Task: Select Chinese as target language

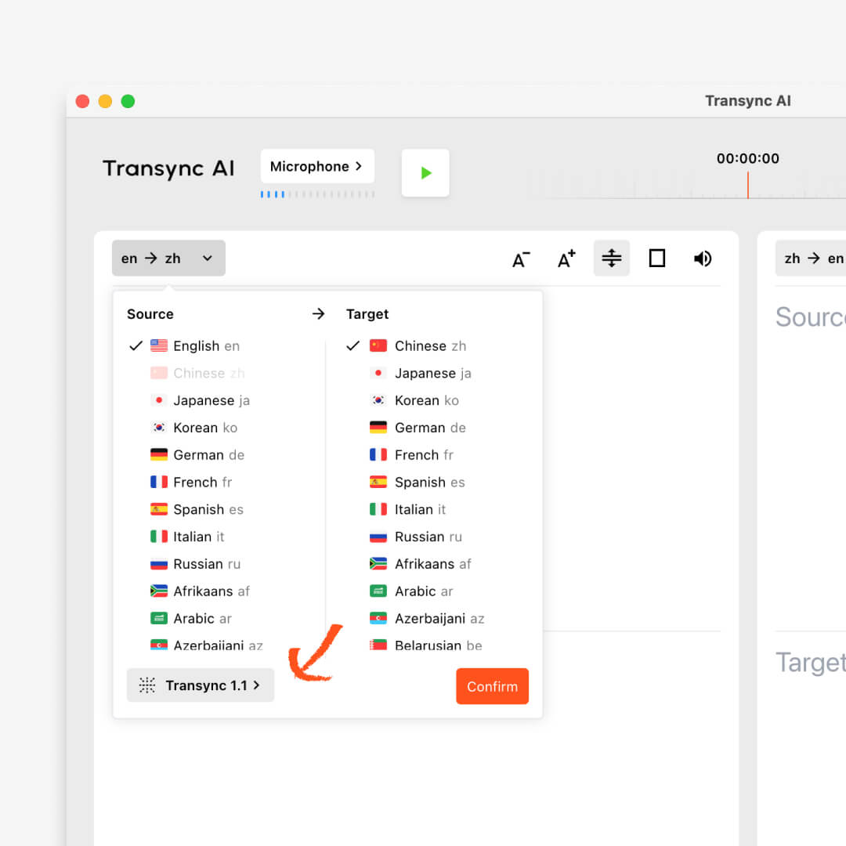Action: coord(419,346)
